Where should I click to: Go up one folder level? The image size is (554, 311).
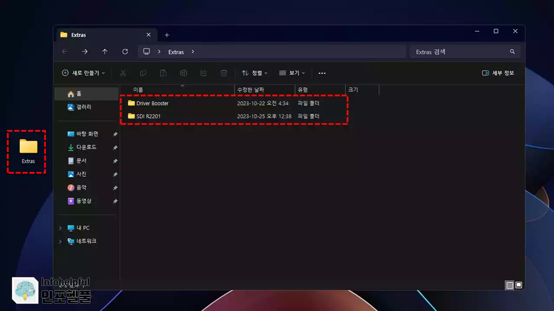tap(105, 51)
